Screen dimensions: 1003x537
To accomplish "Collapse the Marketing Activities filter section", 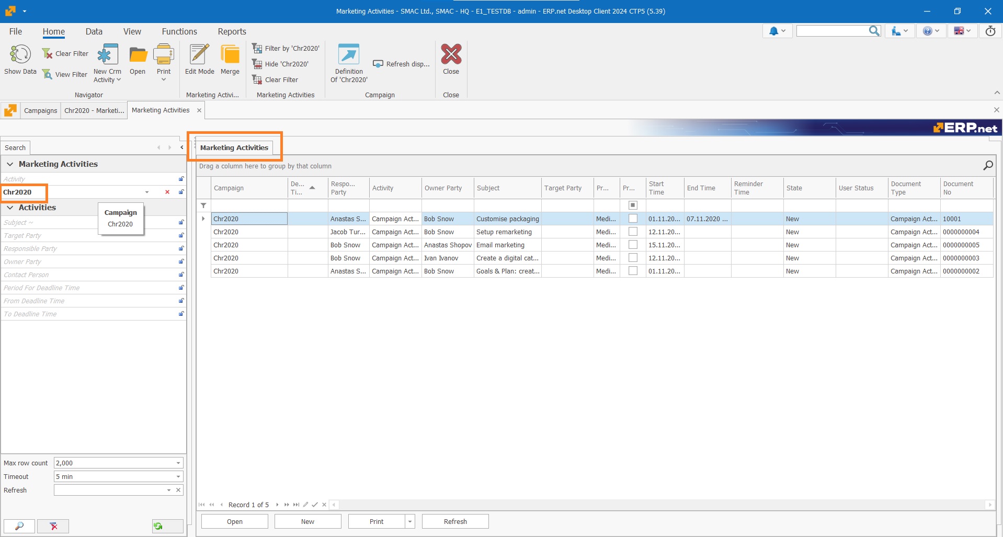I will [10, 164].
